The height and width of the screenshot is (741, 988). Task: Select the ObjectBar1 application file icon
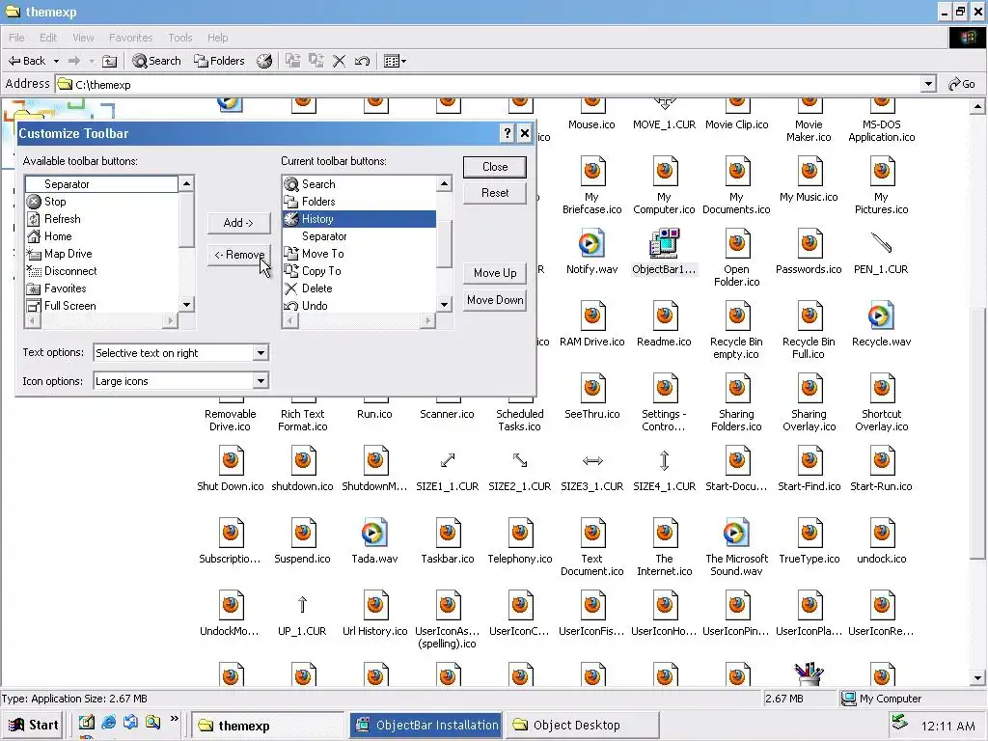664,252
